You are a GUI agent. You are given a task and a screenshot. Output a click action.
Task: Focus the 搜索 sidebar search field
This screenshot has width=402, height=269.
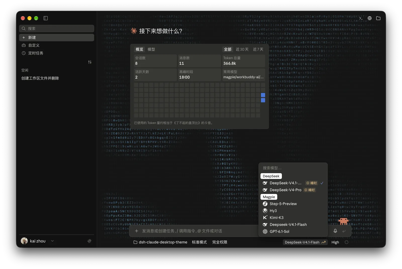point(57,28)
